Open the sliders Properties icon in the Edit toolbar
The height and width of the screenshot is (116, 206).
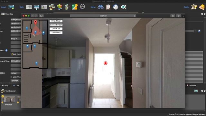(x=29, y=7)
